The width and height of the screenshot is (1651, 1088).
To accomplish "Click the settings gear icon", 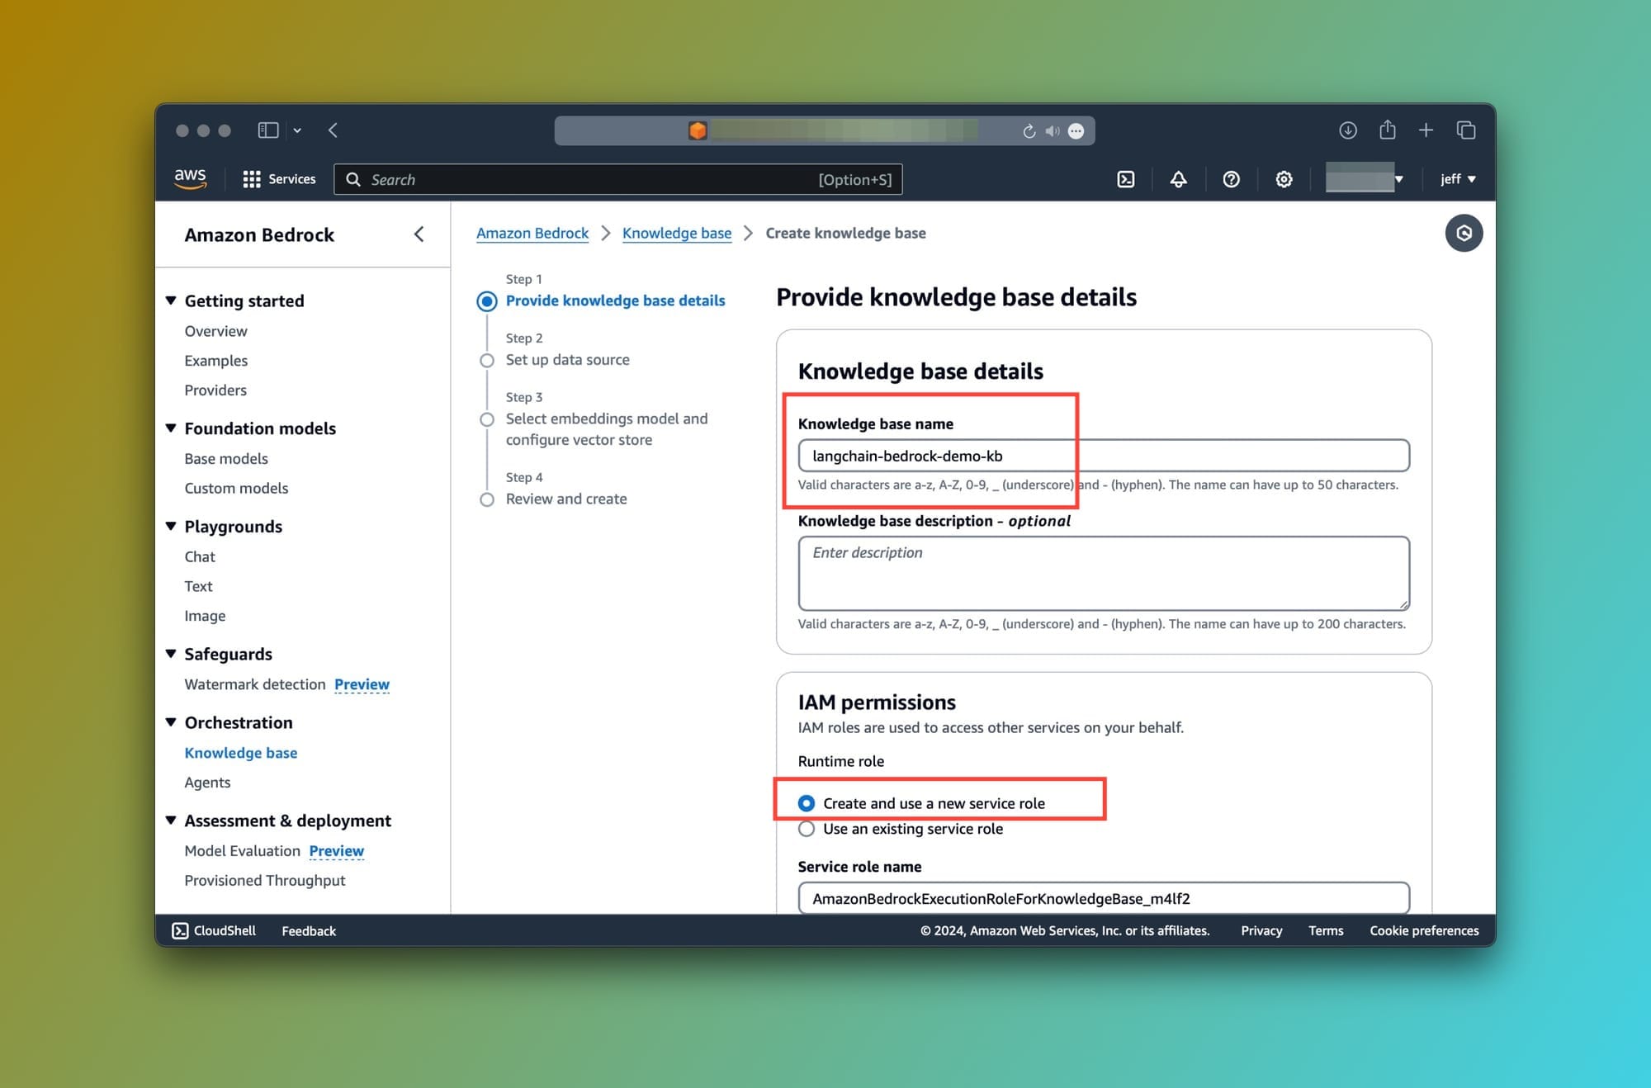I will (1282, 180).
